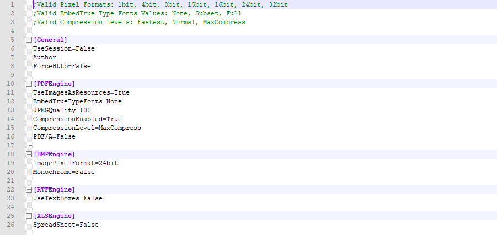Click on ImagePixelFormat=24bit text
The width and height of the screenshot is (497, 235).
(75, 163)
